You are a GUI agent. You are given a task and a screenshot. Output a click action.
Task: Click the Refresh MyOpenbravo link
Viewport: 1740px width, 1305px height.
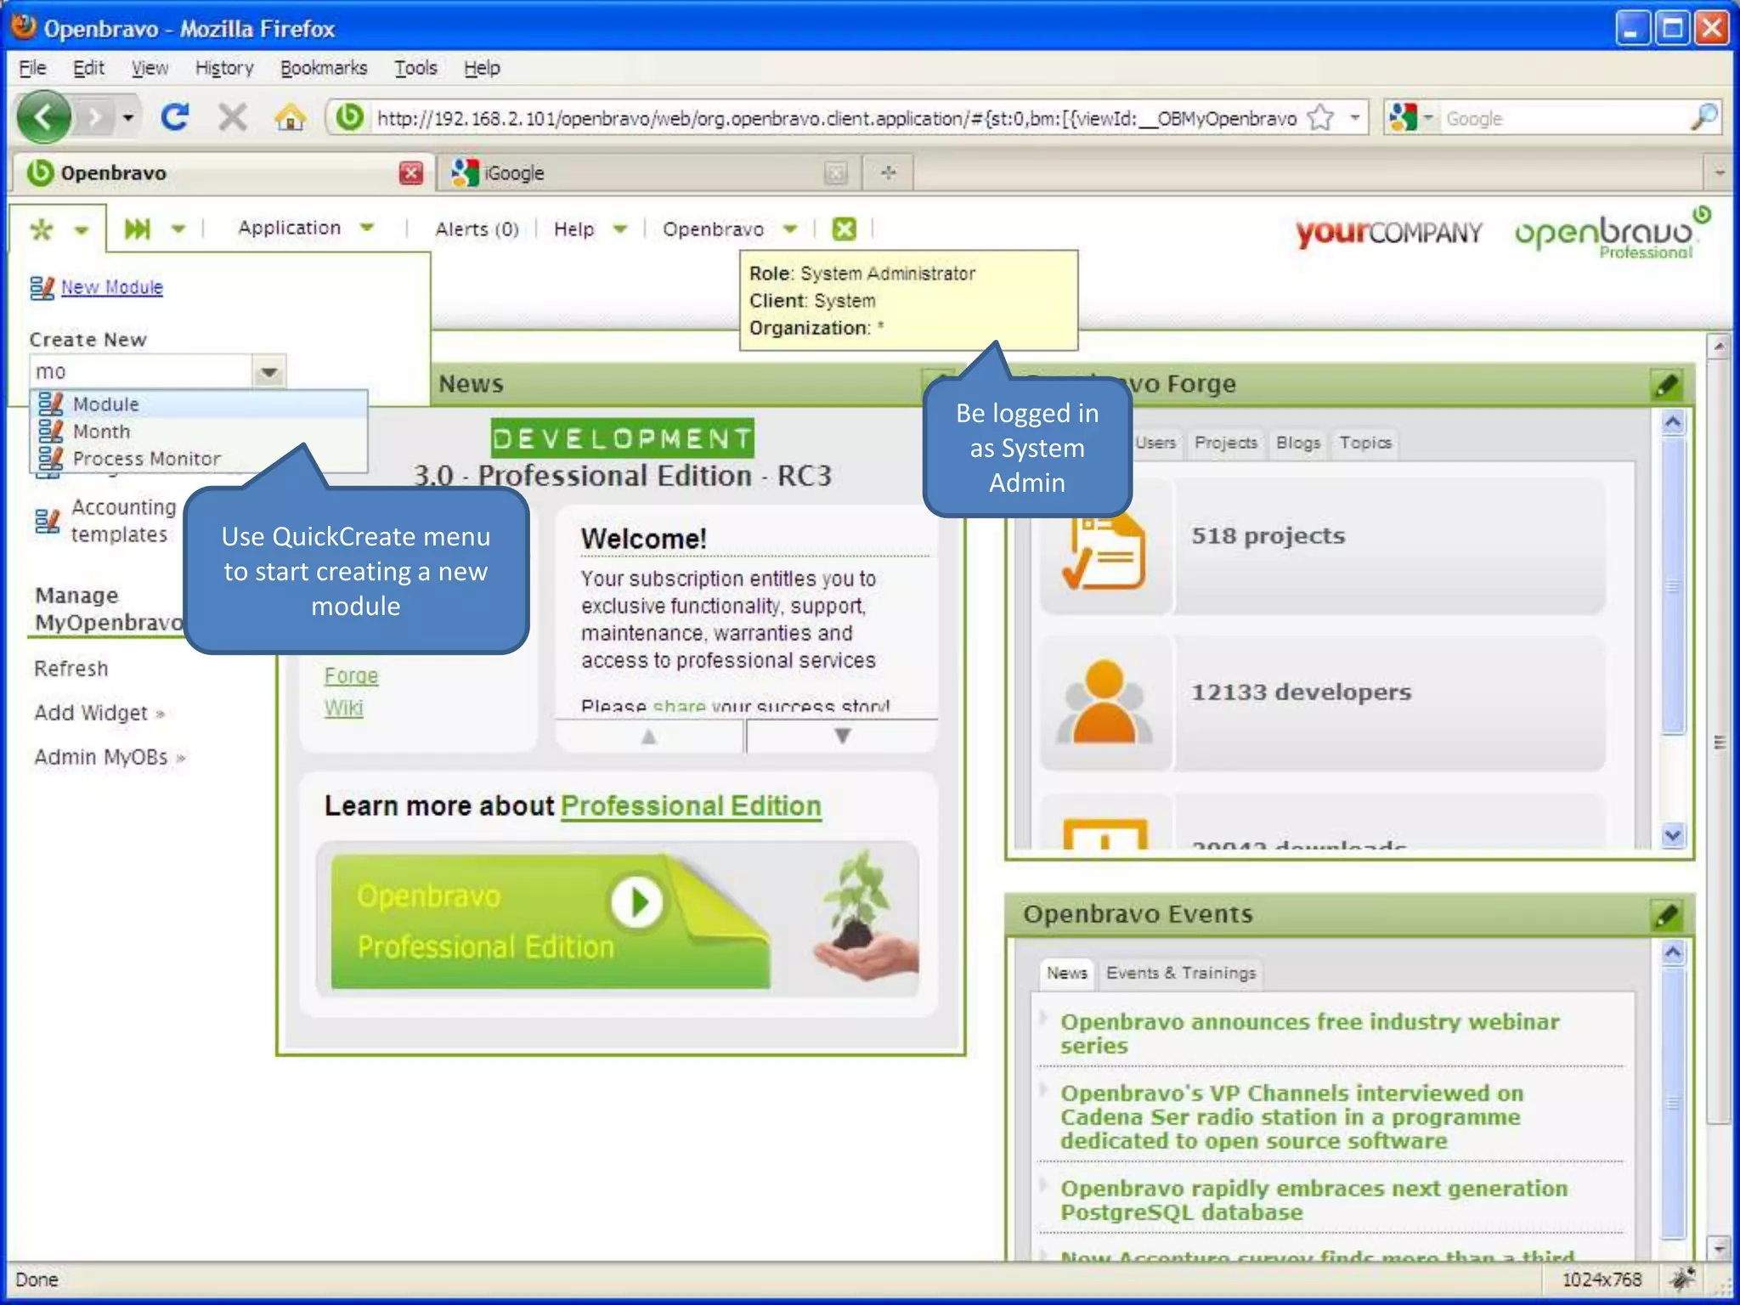point(71,669)
